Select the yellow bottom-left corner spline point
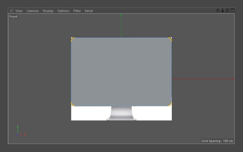 [x=73, y=104]
